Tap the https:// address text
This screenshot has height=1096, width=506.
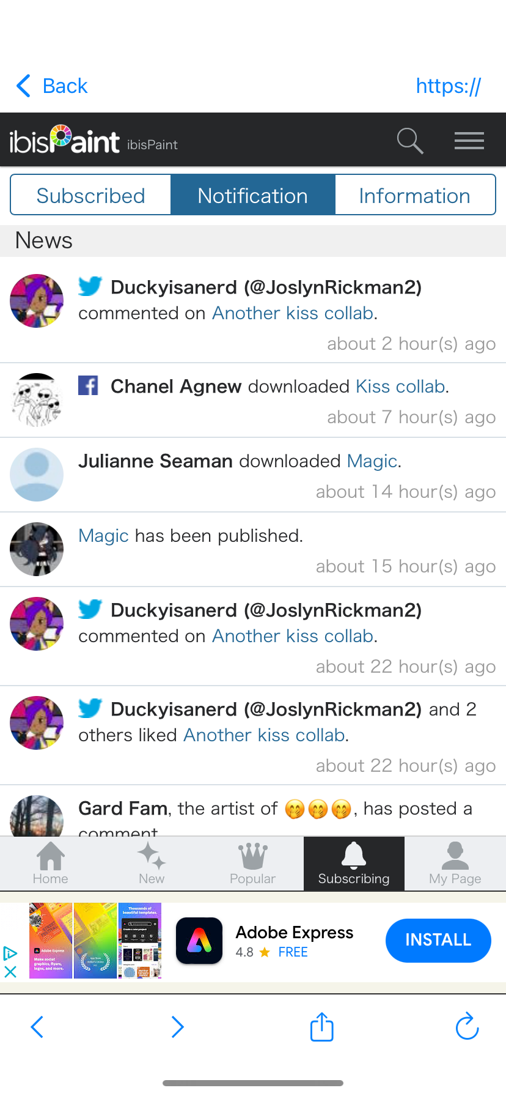pyautogui.click(x=449, y=86)
